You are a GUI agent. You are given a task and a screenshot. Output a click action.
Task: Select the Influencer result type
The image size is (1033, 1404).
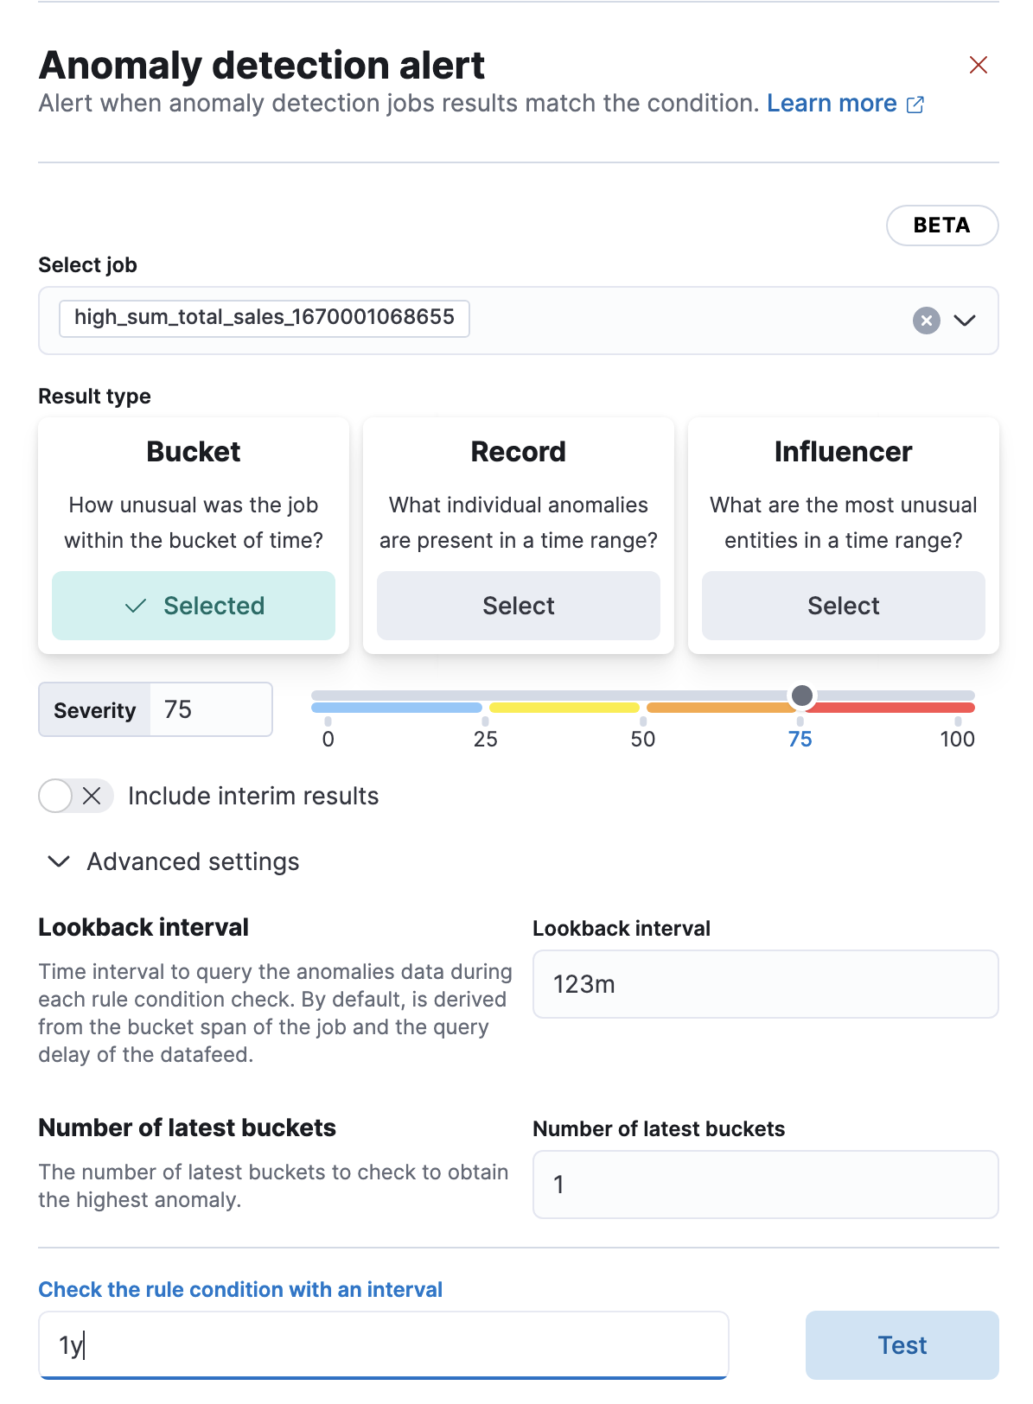(842, 606)
